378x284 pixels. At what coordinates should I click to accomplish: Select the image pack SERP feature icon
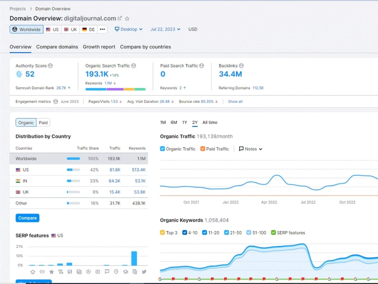tap(79, 272)
